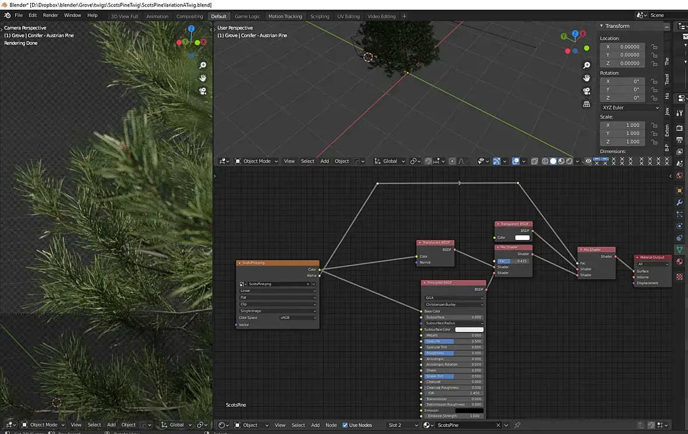Click Node menu in shader editor header
Viewport: 688px width, 434px height.
(x=331, y=425)
